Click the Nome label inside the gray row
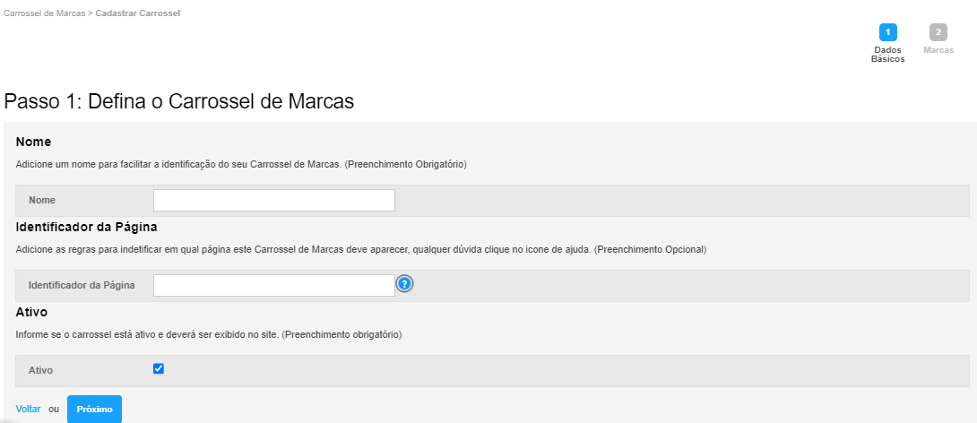The image size is (977, 423). [x=42, y=200]
